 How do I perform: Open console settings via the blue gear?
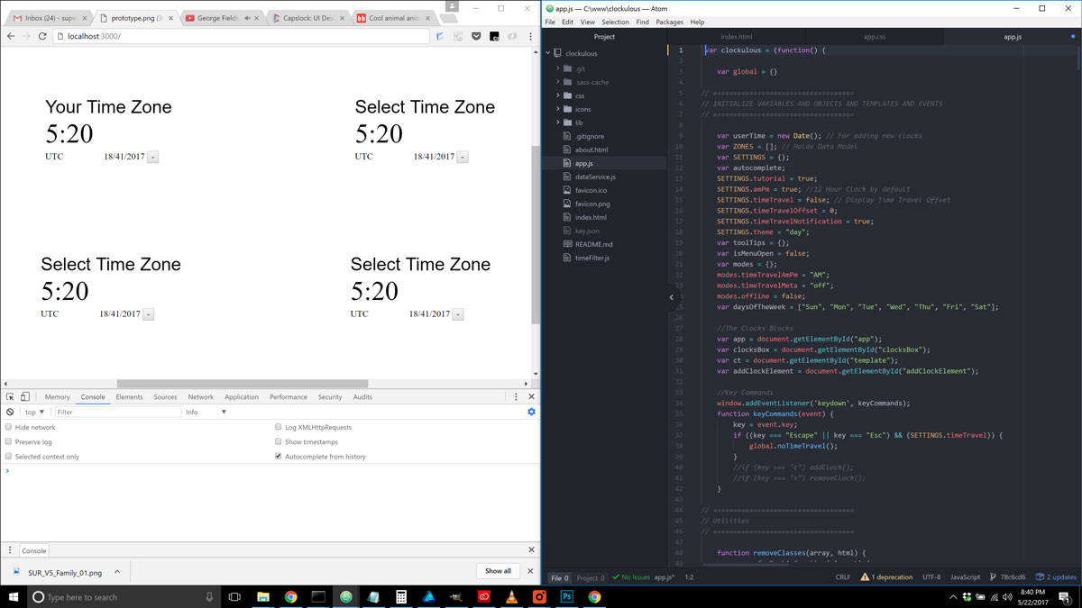tap(531, 413)
